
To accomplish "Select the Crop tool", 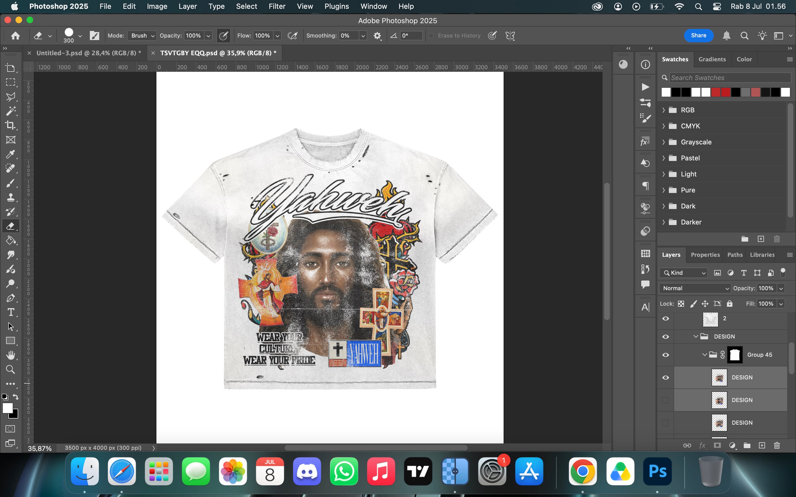I will click(11, 125).
